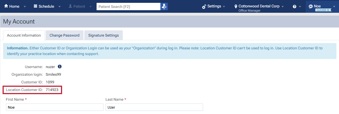The image size is (339, 114).
Task: Open the Settings menu
Action: (x=214, y=6)
